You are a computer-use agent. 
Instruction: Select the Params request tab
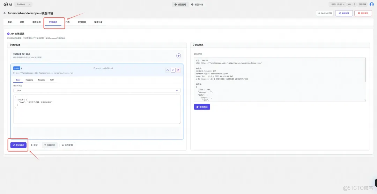[42, 80]
